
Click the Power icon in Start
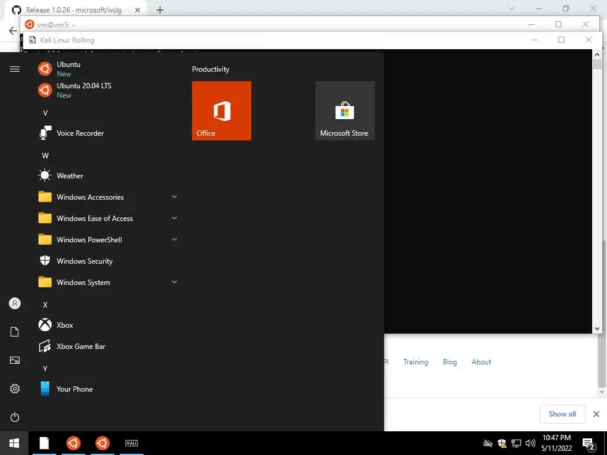[x=15, y=417]
